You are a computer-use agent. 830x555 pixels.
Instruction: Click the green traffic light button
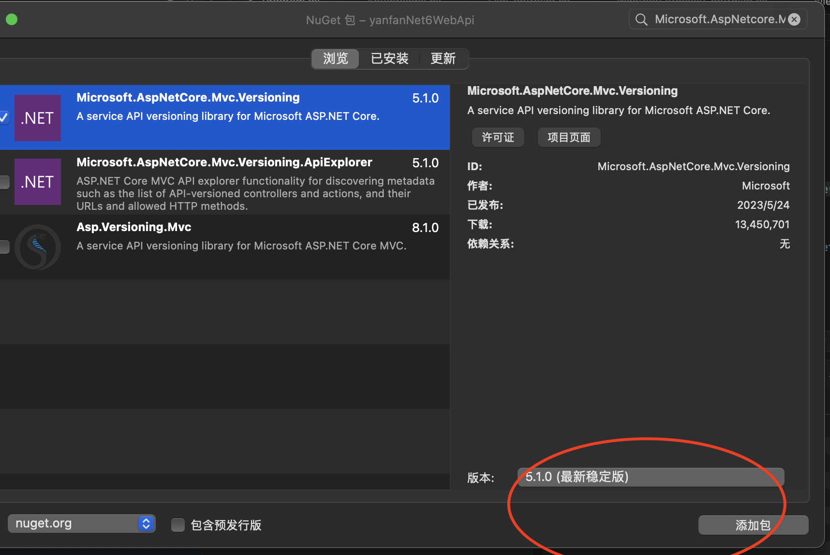click(12, 19)
